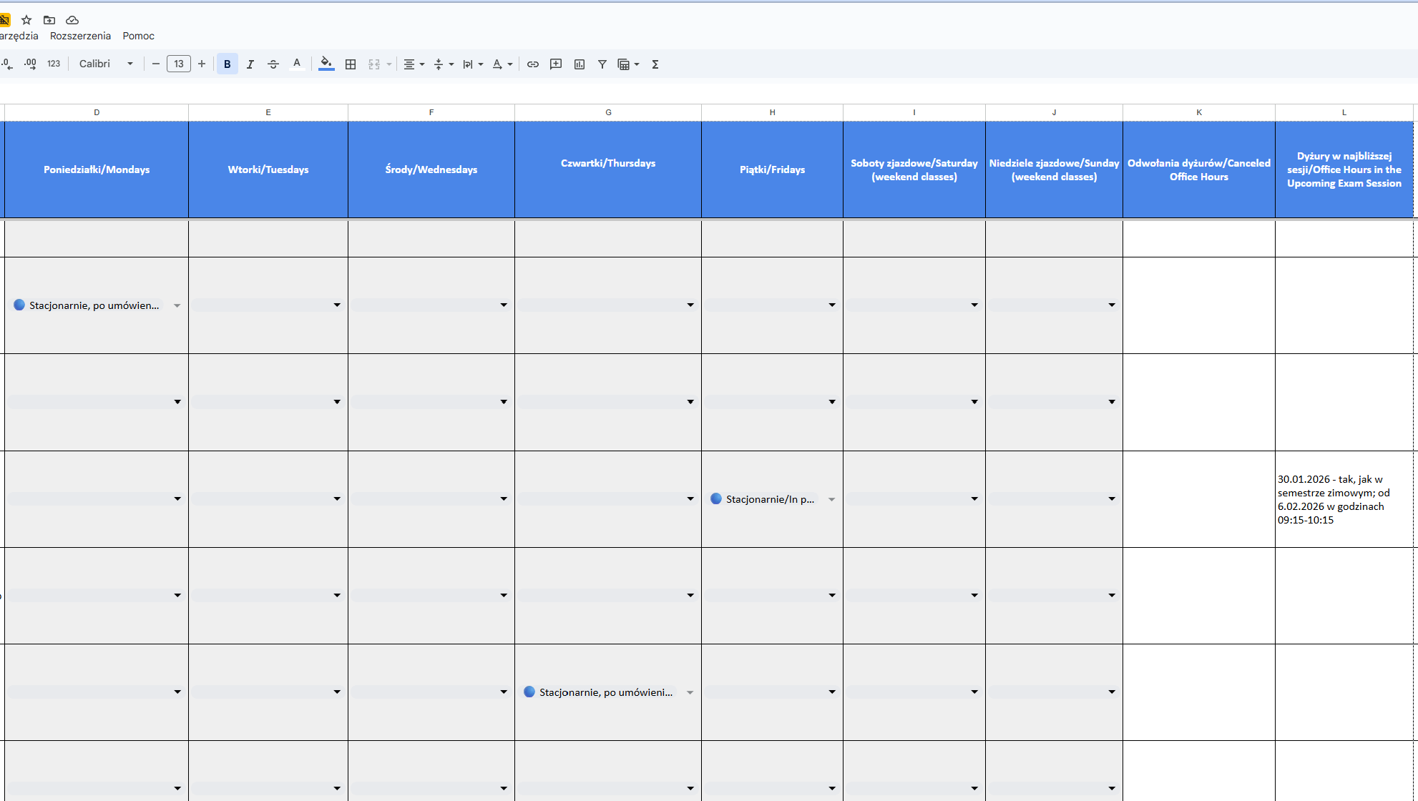Create a filter with funnel icon
This screenshot has height=801, width=1418.
pyautogui.click(x=602, y=64)
